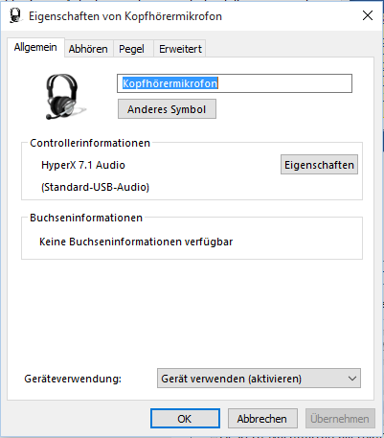Screen dimensions: 384x438
Task: Click the window title Eigenschaften von Kopfhörermikrofon
Action: pos(125,16)
